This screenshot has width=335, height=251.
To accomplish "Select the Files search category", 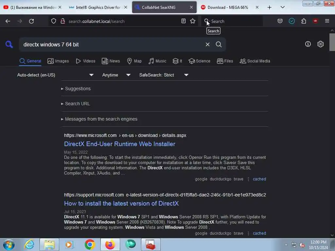I will [225, 61].
